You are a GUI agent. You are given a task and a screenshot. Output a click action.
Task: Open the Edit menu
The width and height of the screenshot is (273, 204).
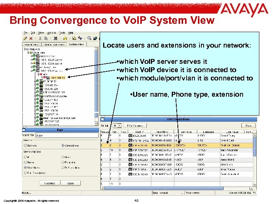coord(33,33)
